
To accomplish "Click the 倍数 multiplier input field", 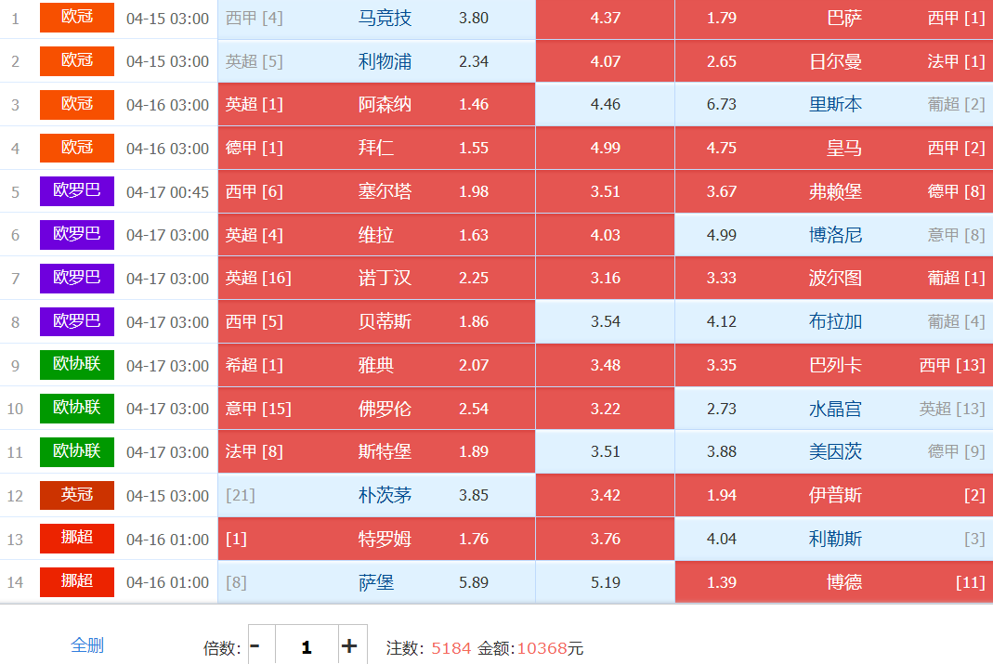I will pos(306,646).
